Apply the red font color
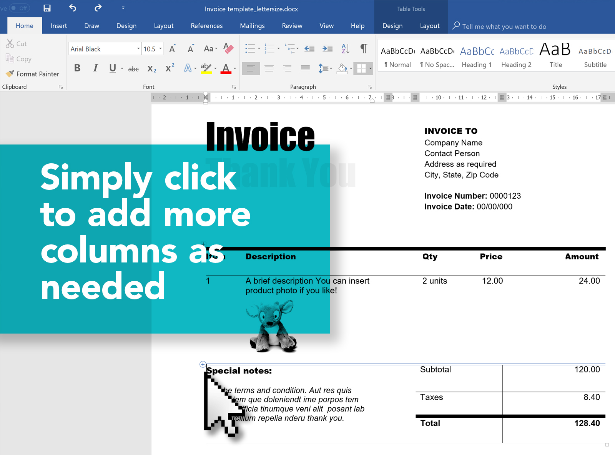The image size is (615, 455). click(226, 68)
